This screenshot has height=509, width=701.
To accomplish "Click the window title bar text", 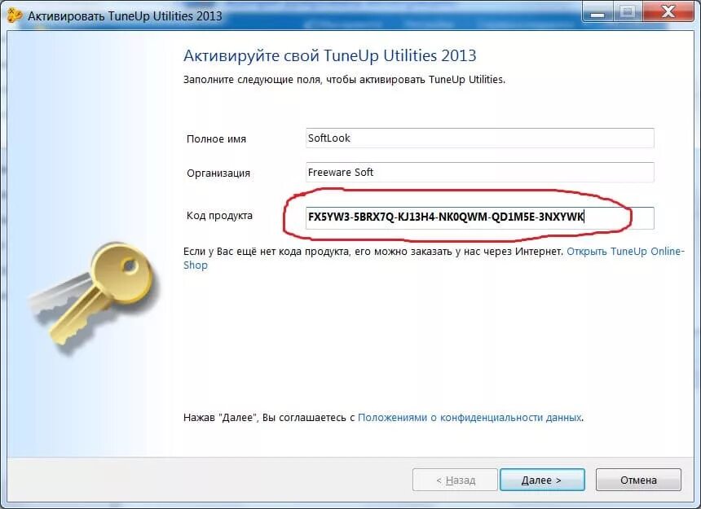I will [125, 15].
